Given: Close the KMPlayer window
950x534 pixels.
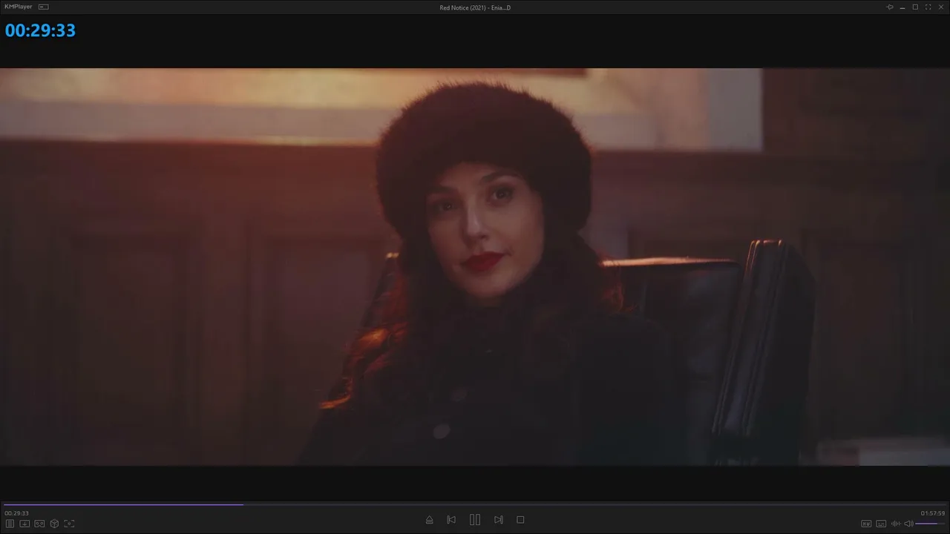Looking at the screenshot, I should tap(941, 7).
